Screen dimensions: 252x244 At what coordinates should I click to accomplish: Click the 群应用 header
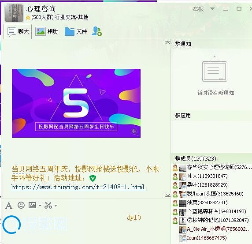183,116
